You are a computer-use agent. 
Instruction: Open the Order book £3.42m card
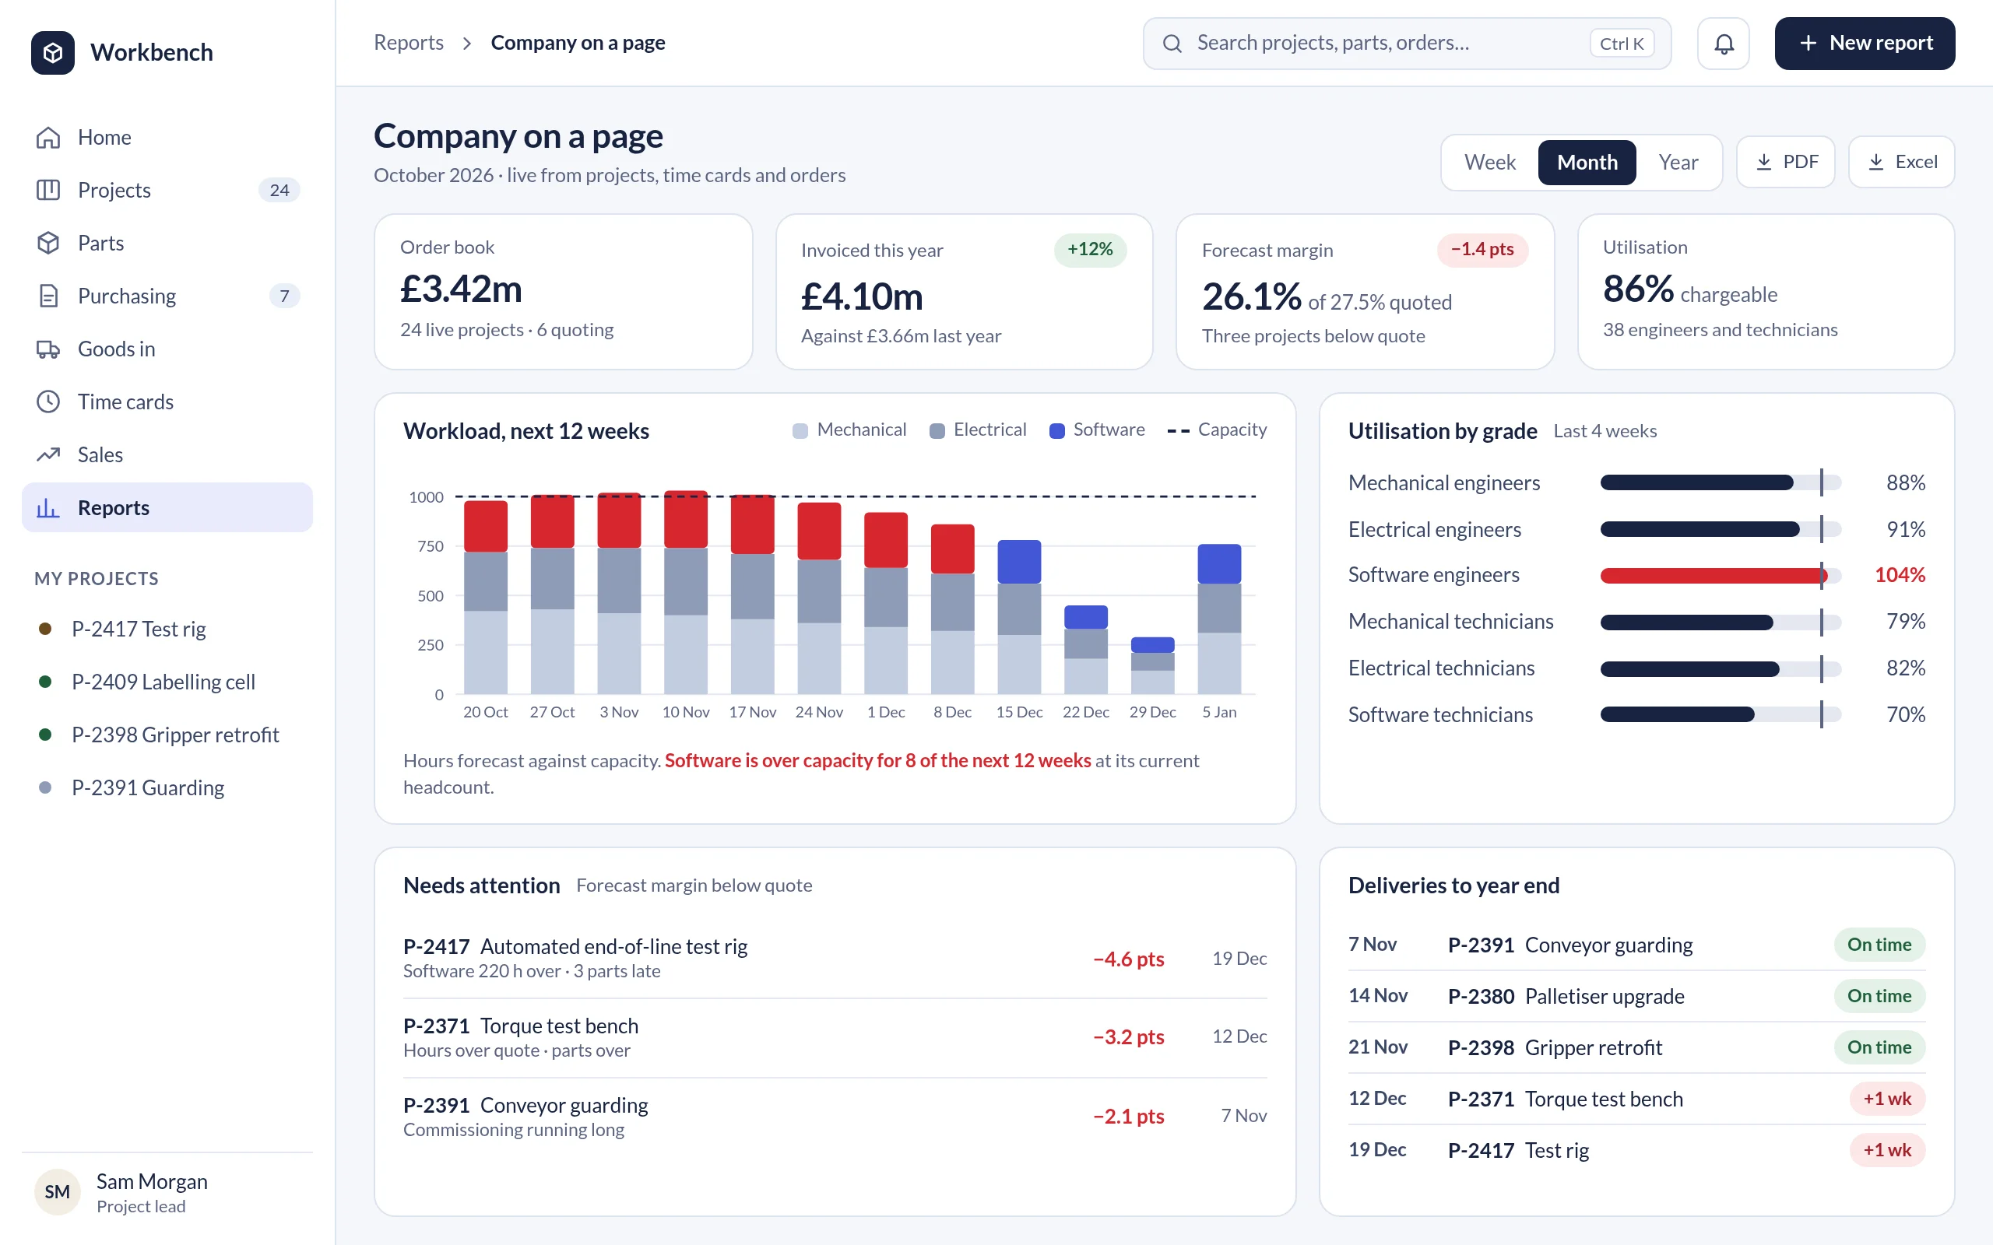[564, 292]
